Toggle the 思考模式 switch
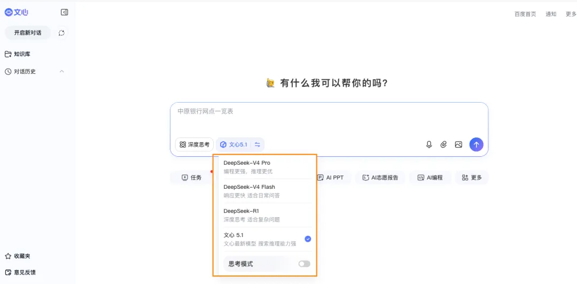This screenshot has height=284, width=577. (305, 264)
